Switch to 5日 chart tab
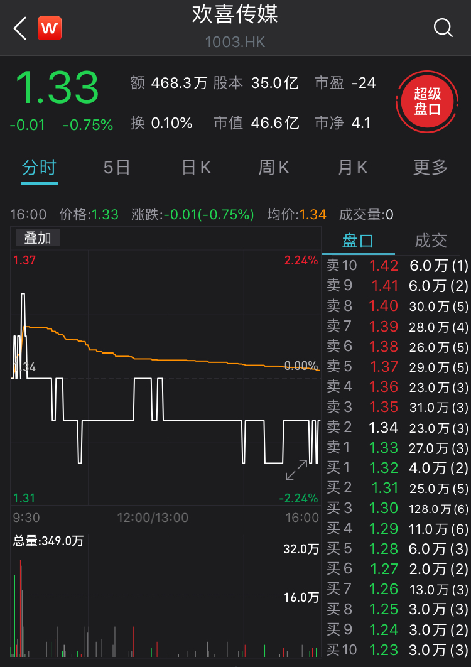This screenshot has height=667, width=471. click(117, 168)
